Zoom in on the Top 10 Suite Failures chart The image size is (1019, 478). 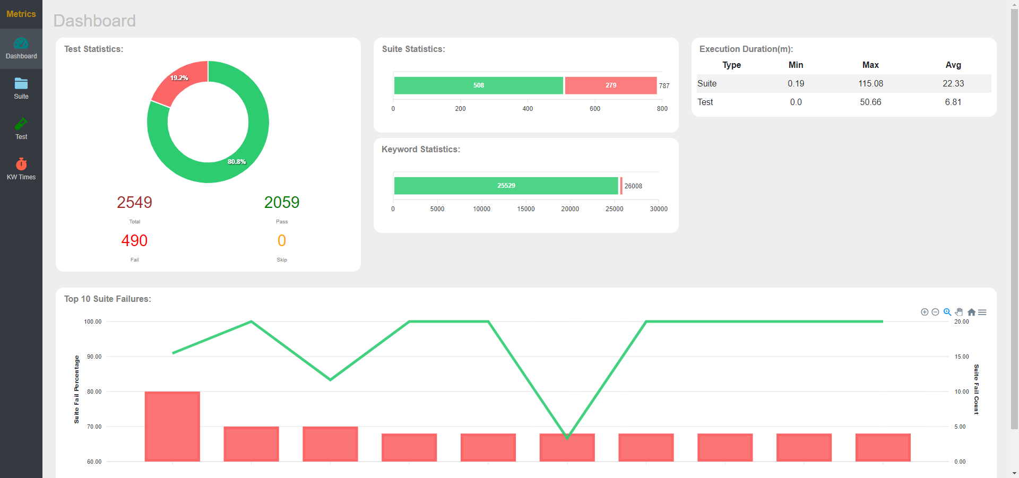coord(923,312)
